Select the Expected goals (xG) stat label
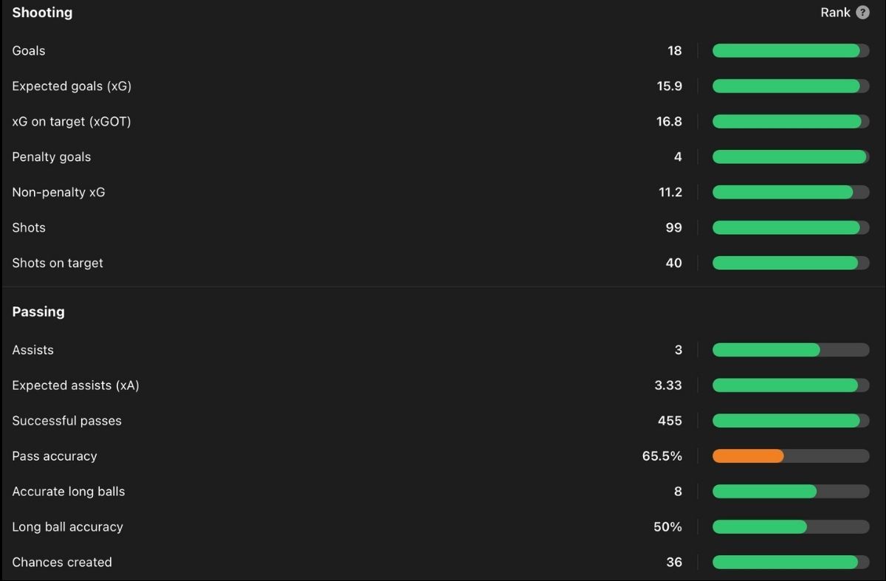This screenshot has width=886, height=581. 72,86
